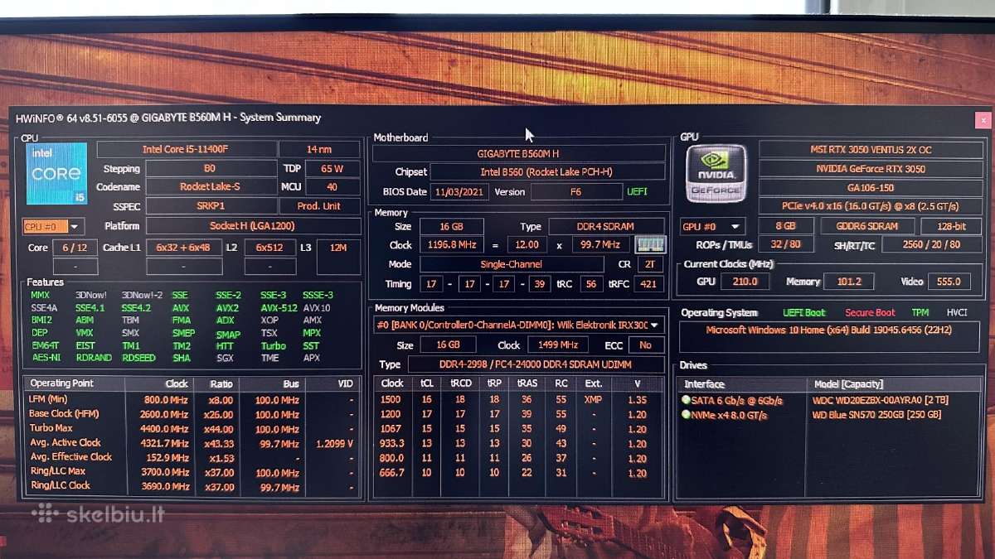Click the drives Interface column header
The image size is (995, 559).
(743, 384)
